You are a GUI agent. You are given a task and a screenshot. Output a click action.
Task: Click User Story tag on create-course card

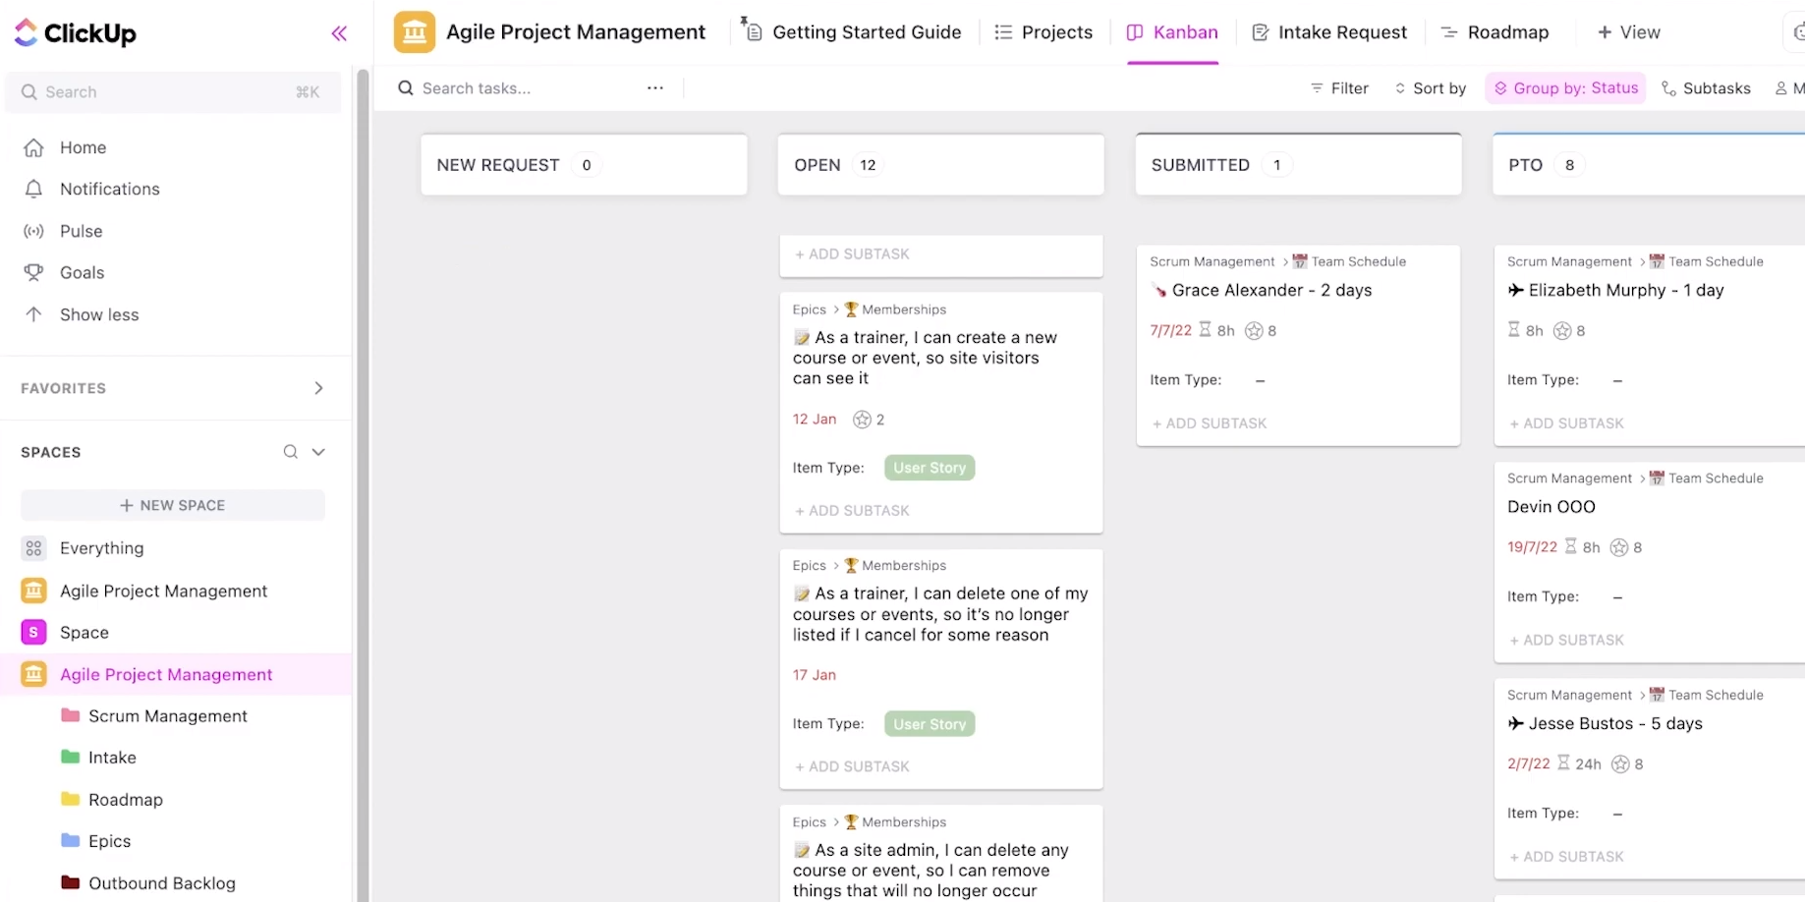pos(930,469)
